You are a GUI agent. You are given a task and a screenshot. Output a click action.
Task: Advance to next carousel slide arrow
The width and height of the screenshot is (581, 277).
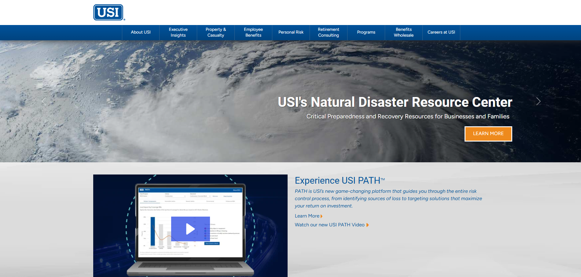[x=538, y=101]
